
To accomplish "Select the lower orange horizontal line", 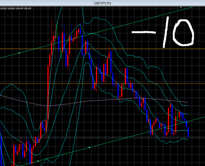I will [102, 84].
